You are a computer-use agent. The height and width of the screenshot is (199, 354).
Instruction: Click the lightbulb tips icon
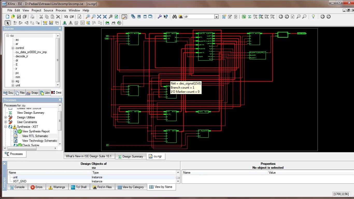pos(313,17)
